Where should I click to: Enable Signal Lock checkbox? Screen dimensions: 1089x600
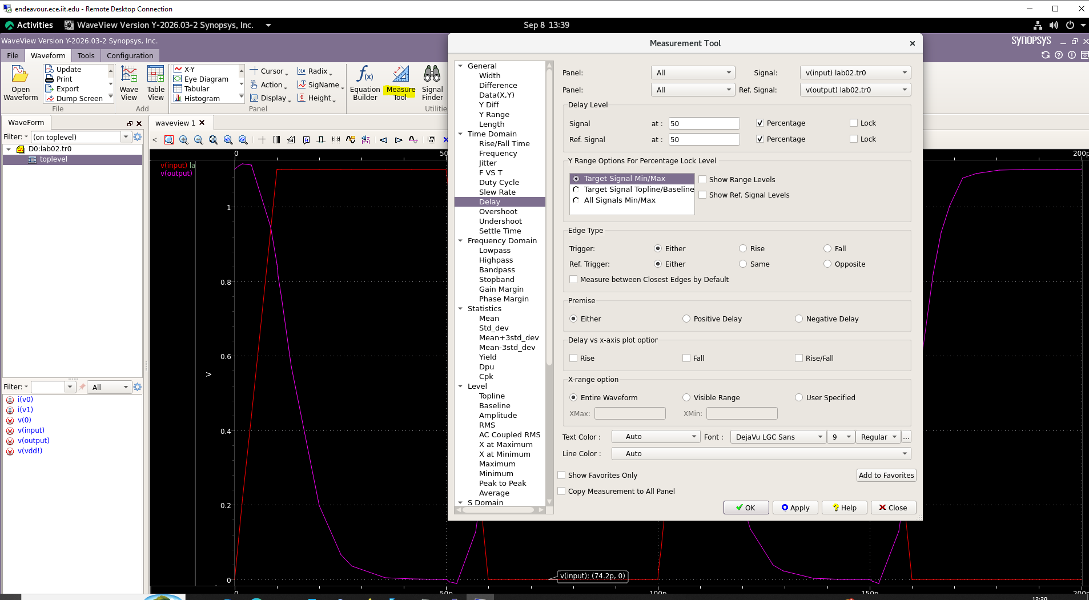[x=854, y=123]
